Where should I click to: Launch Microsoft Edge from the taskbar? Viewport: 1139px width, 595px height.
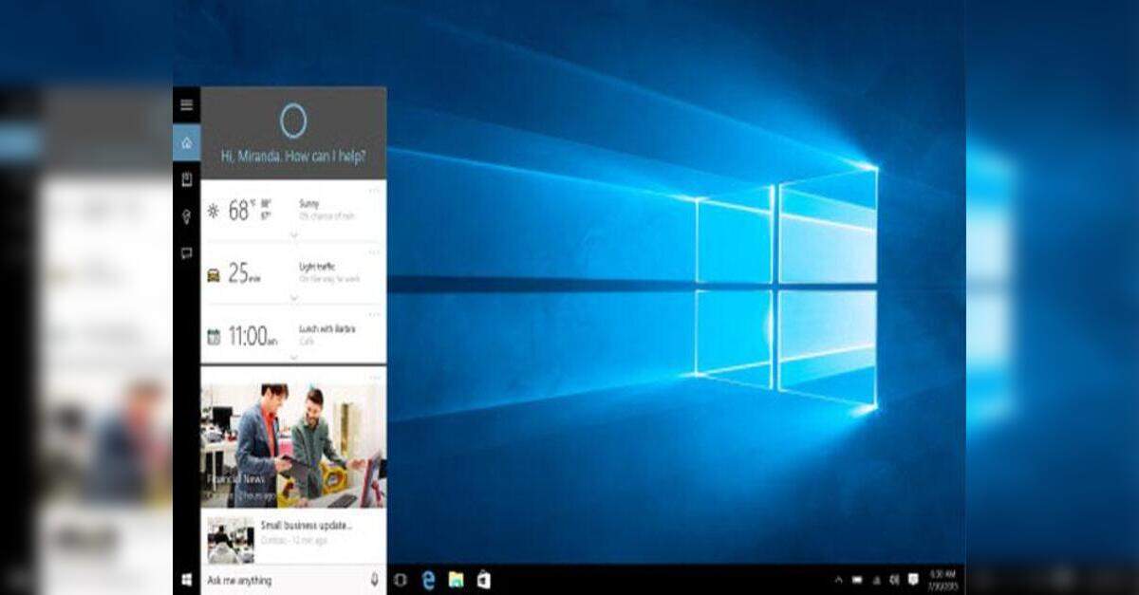click(428, 580)
